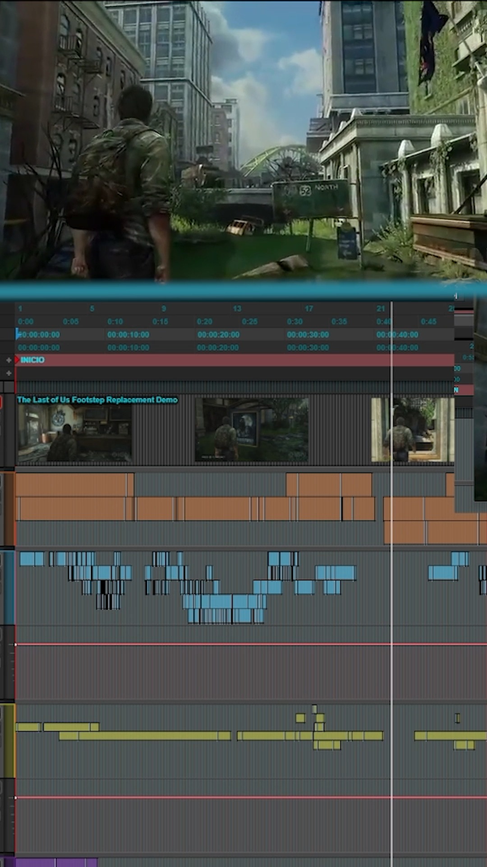487x867 pixels.
Task: Click the dim 00:00:30:00 timecode in the lower row
Action: pyautogui.click(x=308, y=348)
